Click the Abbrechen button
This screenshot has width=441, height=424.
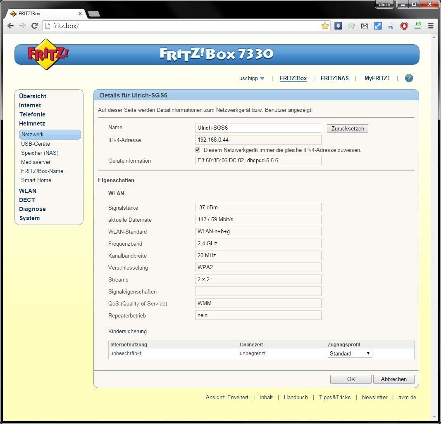click(394, 379)
